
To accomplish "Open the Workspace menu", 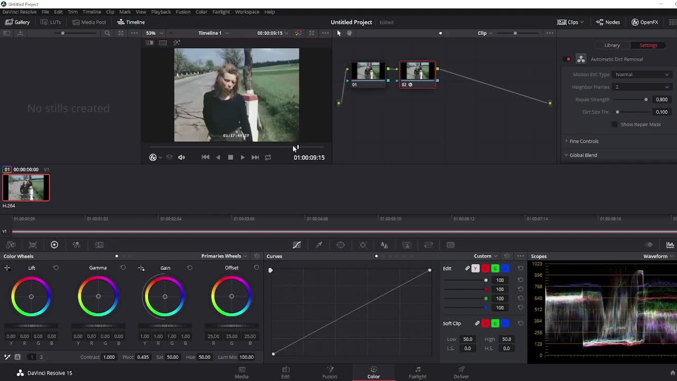I will tap(247, 12).
